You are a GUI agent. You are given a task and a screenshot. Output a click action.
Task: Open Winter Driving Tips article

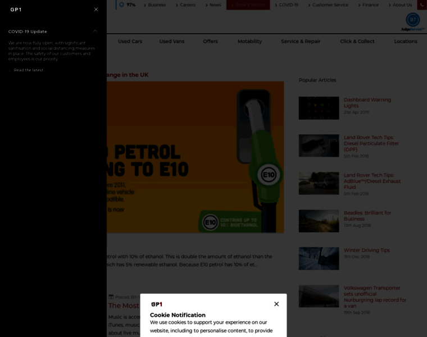click(x=366, y=250)
